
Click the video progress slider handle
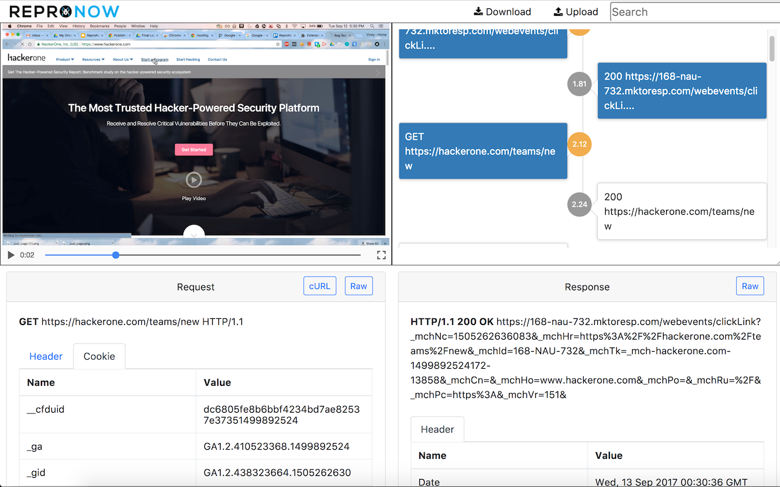[116, 255]
